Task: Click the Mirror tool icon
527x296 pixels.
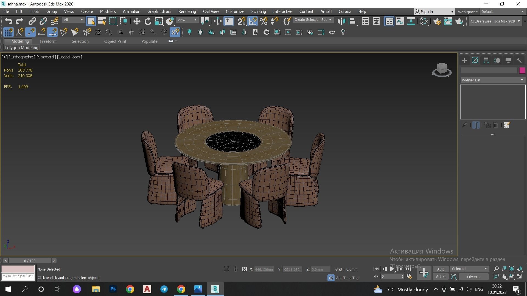Action: click(341, 21)
